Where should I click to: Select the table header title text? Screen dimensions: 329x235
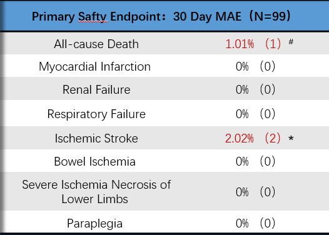pos(161,16)
